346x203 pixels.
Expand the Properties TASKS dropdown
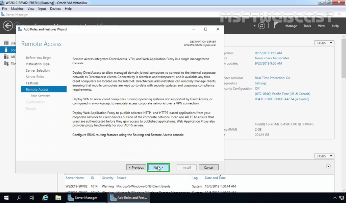coord(324,43)
